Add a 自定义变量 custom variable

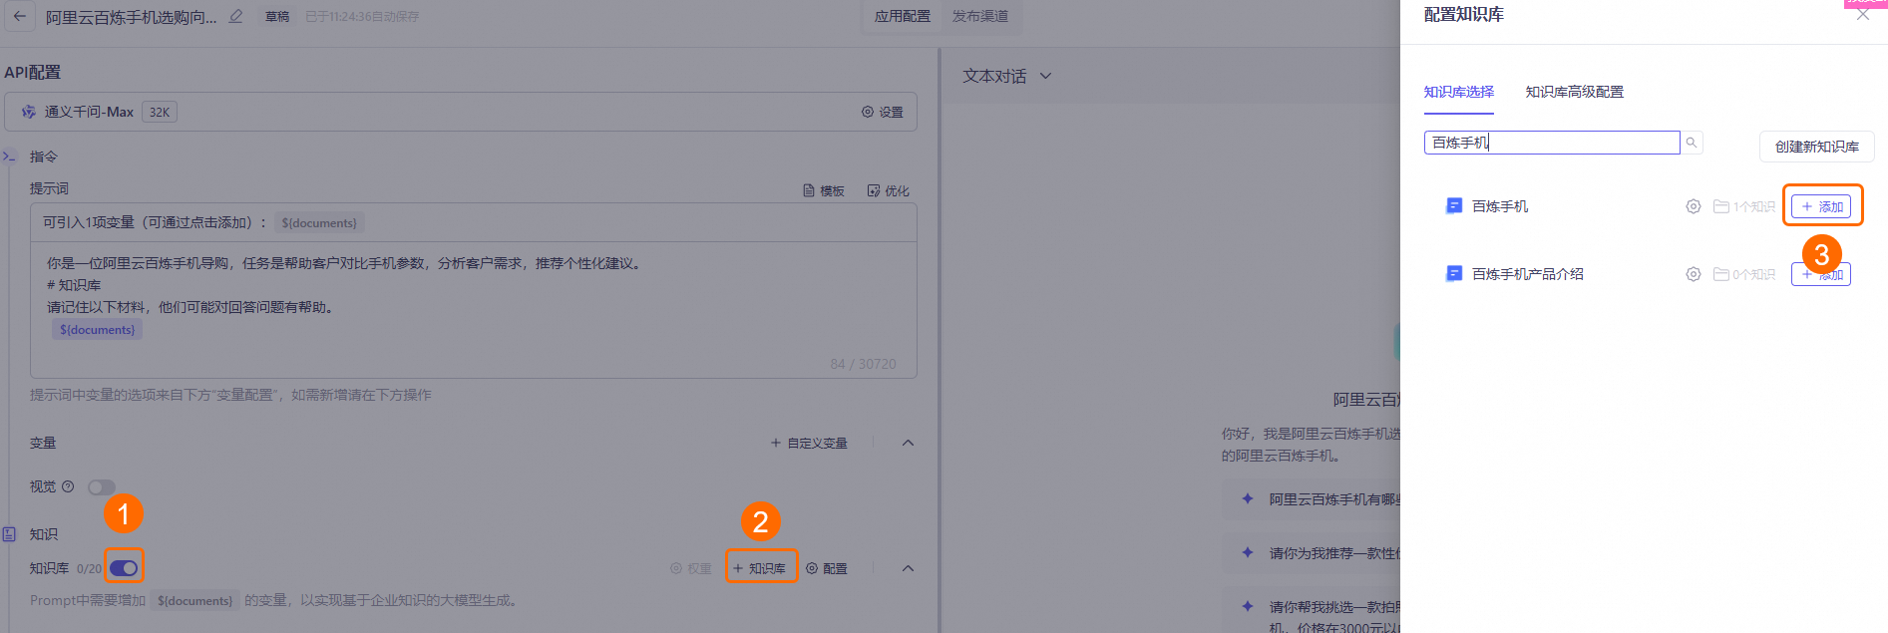coord(809,443)
